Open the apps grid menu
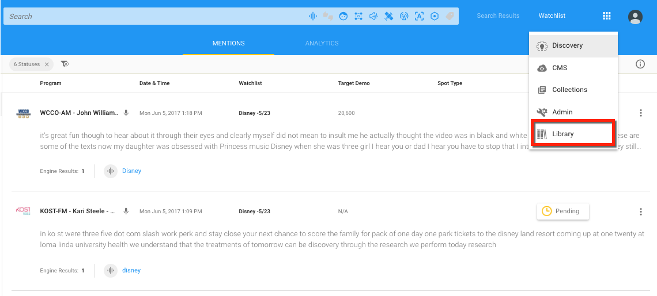 click(606, 16)
